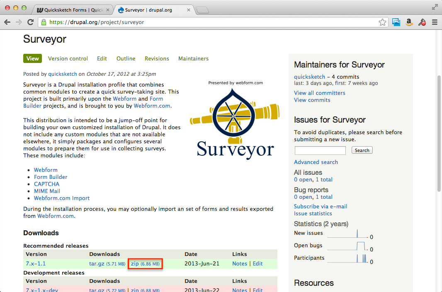The image size is (442, 292).
Task: Open the MIME Mail module link
Action: (x=47, y=191)
